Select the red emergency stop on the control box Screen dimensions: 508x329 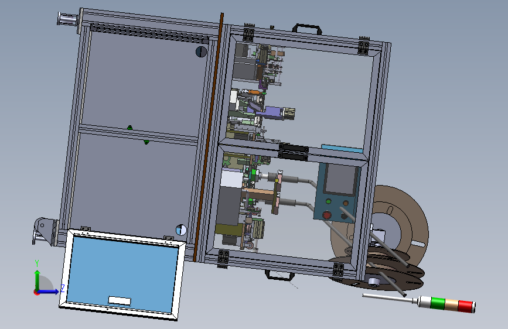(x=326, y=214)
